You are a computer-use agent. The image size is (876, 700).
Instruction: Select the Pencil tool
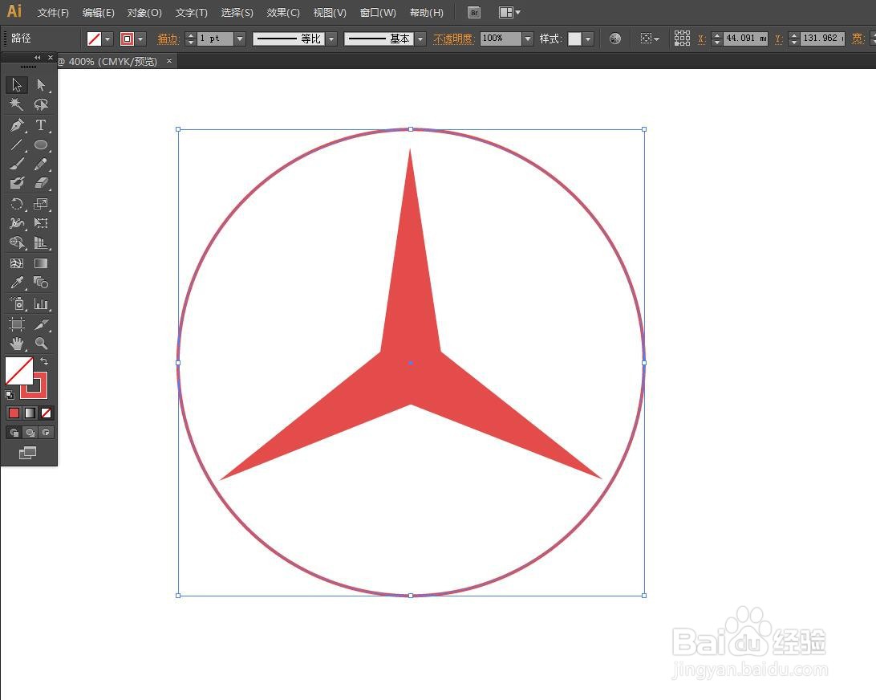[x=41, y=164]
